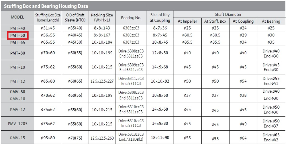Click the PMV-15 model cell
The image size is (307, 145).
point(18,138)
